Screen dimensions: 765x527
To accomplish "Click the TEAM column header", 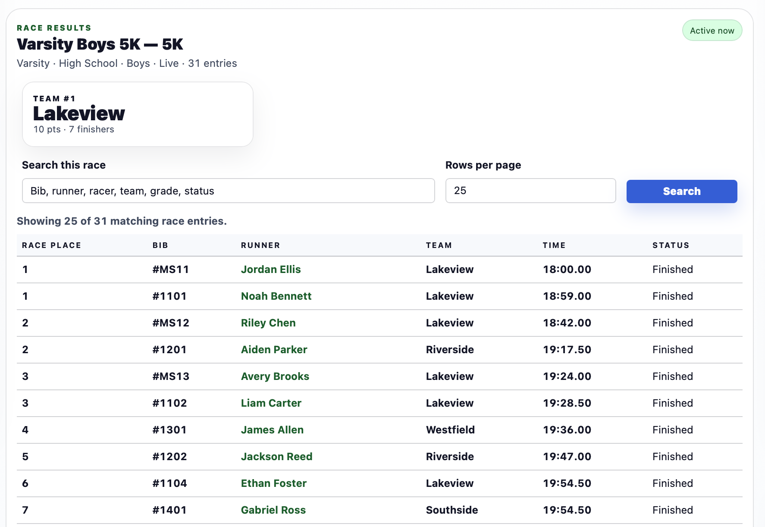I will (x=439, y=245).
